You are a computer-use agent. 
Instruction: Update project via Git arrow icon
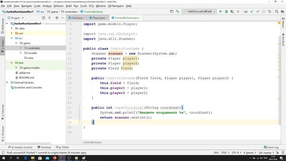[252, 12]
